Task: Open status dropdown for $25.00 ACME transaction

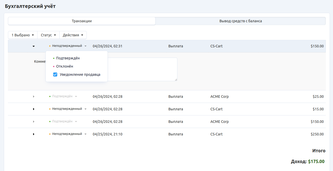Action: pyautogui.click(x=63, y=97)
